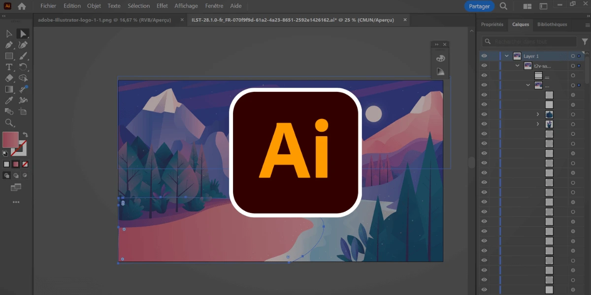
Task: Click the Partager button
Action: pos(480,6)
